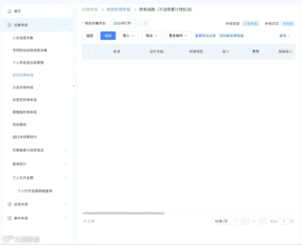
Task: Open 个人养老金扣除管理 menu item
Action: pos(28,63)
